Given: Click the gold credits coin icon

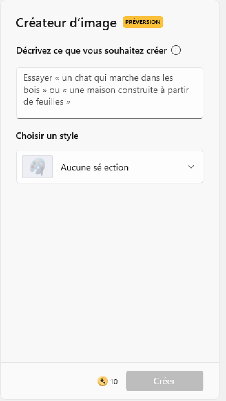Looking at the screenshot, I should [x=102, y=381].
